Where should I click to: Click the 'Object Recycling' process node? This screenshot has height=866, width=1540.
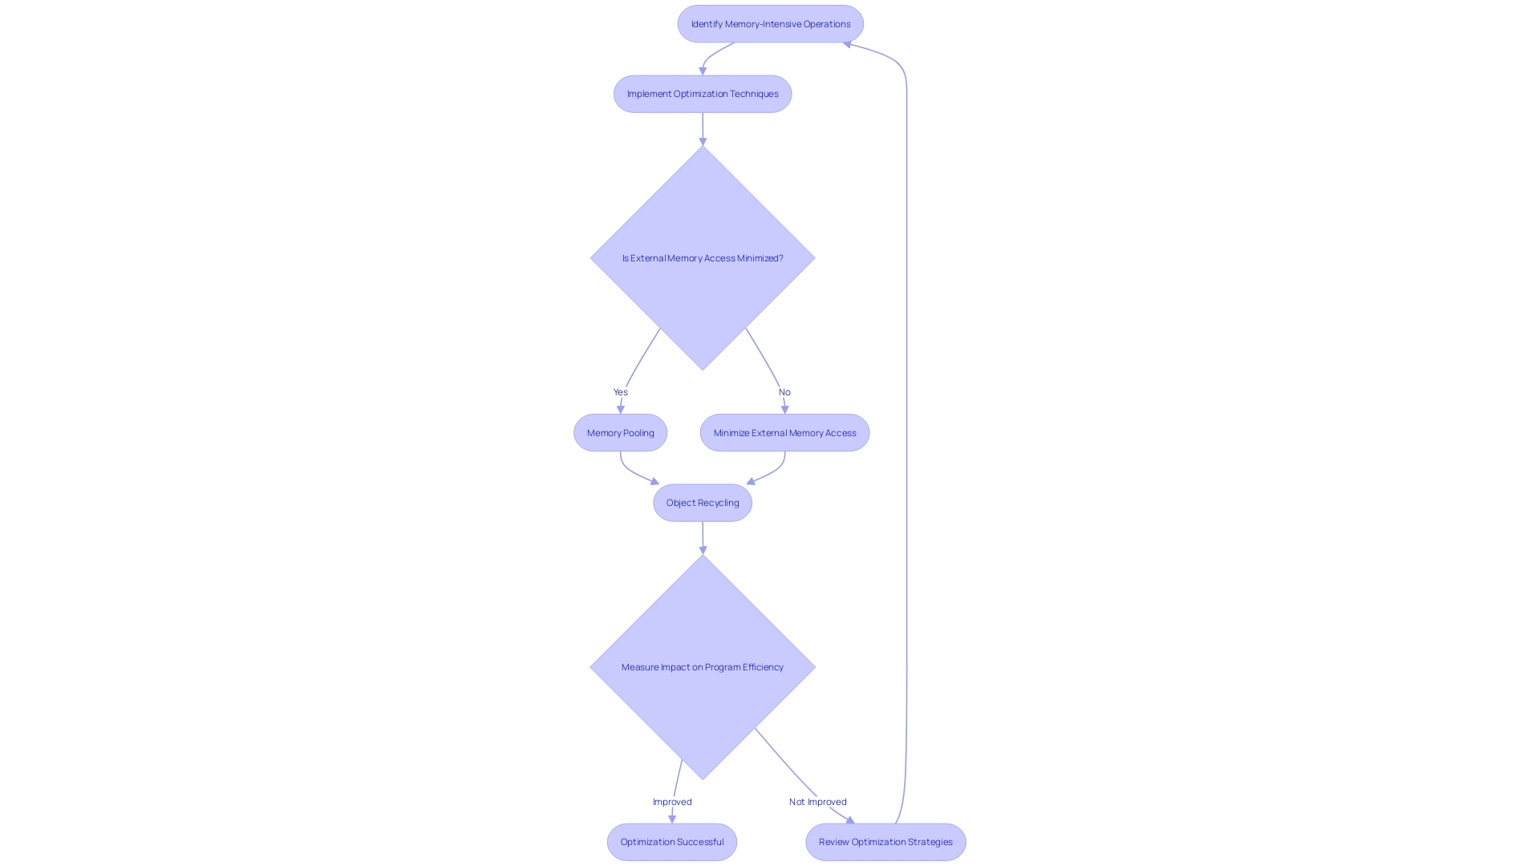(703, 501)
